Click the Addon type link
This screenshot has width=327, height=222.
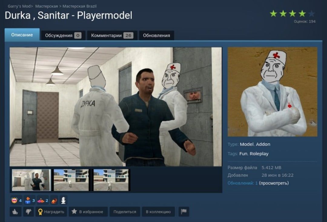263,144
